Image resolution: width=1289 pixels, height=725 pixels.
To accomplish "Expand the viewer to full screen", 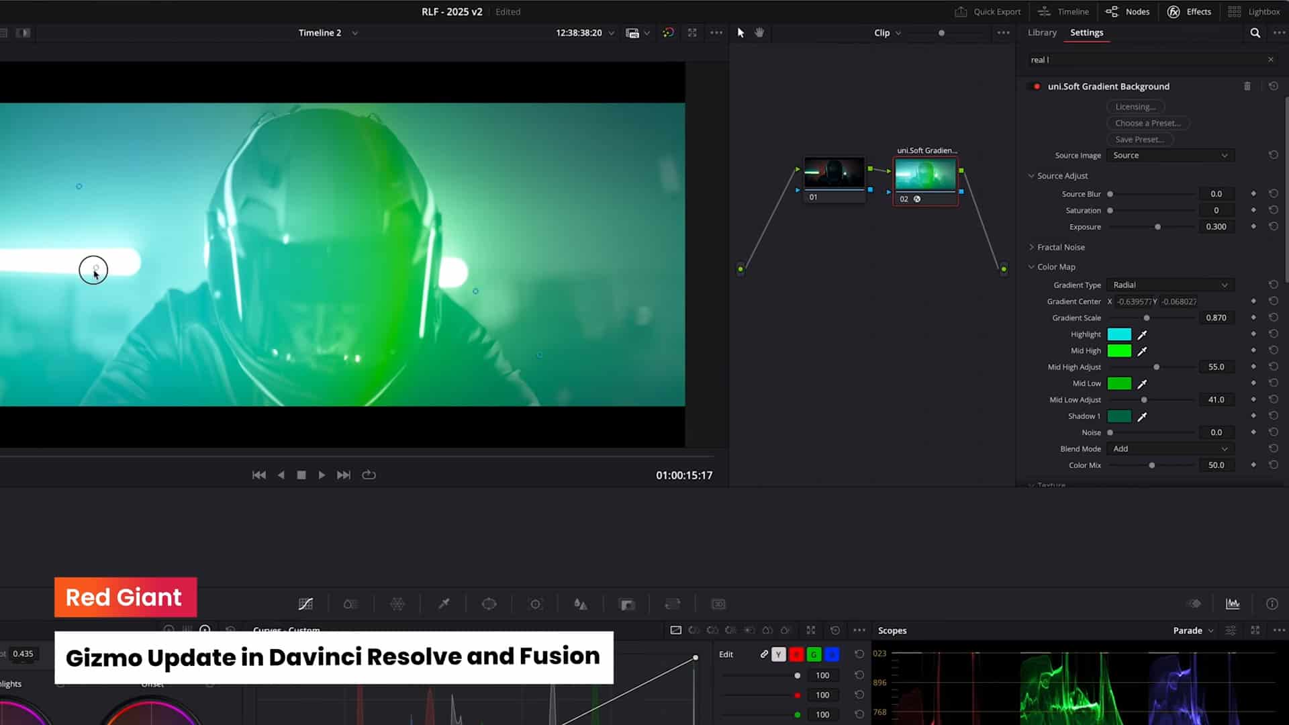I will click(692, 32).
